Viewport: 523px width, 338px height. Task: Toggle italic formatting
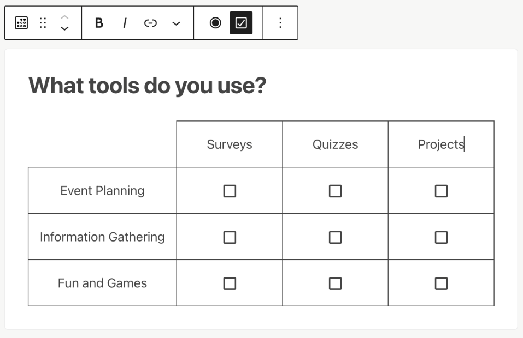pyautogui.click(x=125, y=23)
